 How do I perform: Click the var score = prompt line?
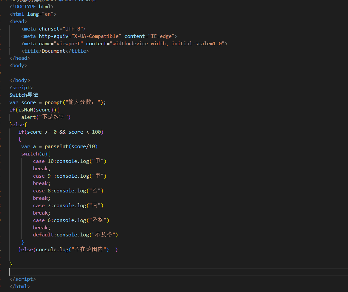tap(58, 102)
